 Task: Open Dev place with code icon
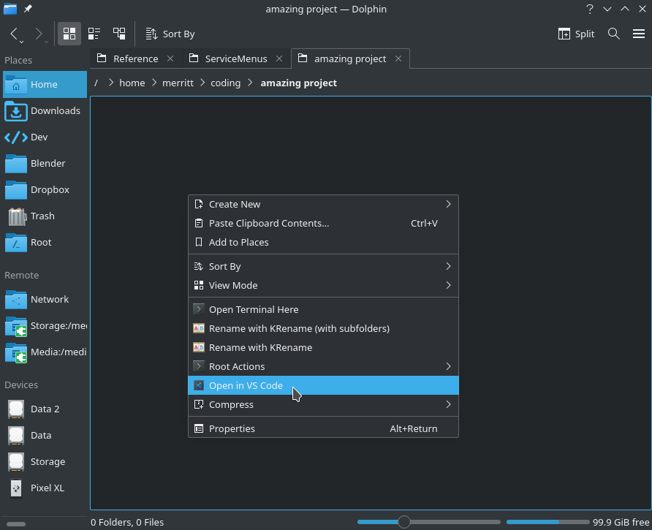(45, 137)
